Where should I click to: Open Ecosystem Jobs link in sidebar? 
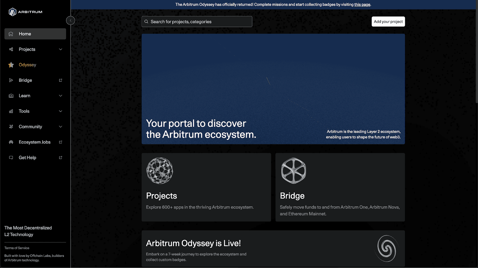coord(35,142)
